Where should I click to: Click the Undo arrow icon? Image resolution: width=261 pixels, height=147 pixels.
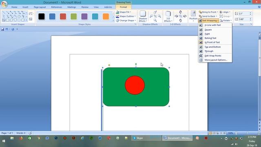tap(7, 29)
